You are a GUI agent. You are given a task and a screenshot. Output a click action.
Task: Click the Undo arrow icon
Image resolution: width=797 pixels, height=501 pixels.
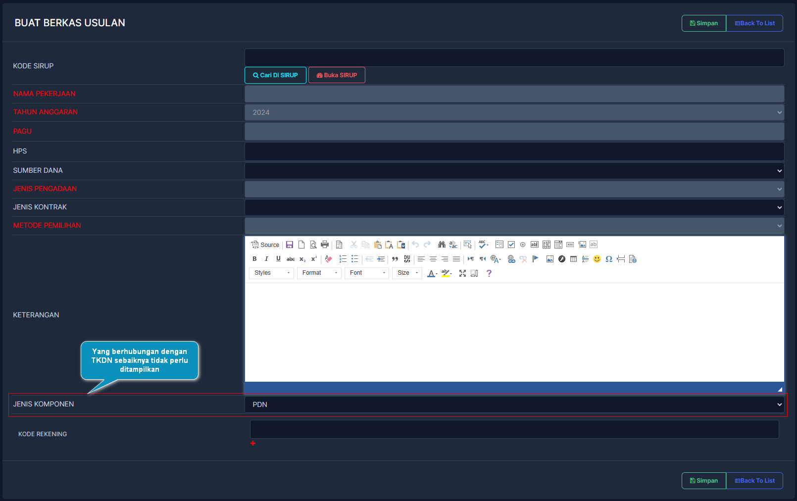[x=415, y=245]
